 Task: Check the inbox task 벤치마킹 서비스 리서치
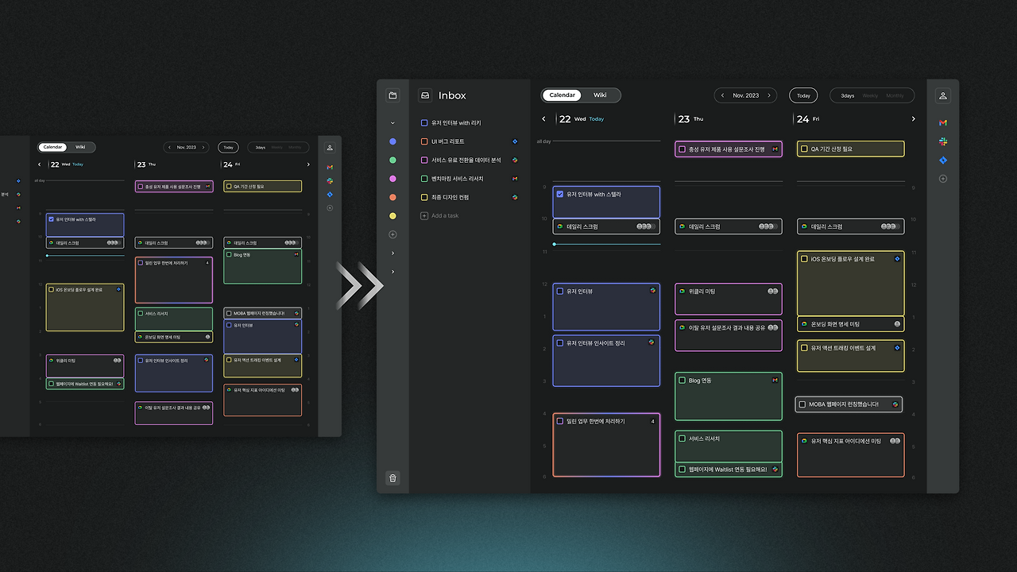[x=424, y=179]
